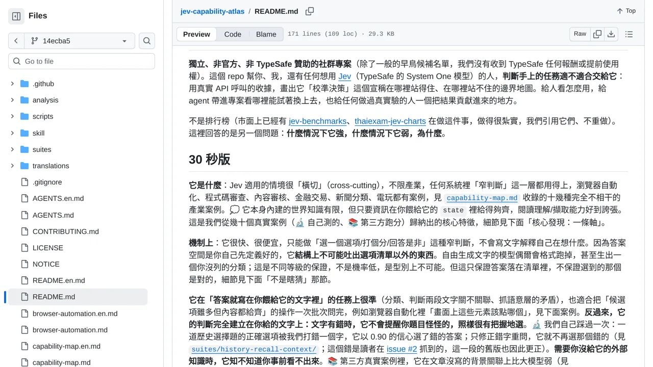Open the file search magnifier button
This screenshot has width=653, height=367.
147,41
